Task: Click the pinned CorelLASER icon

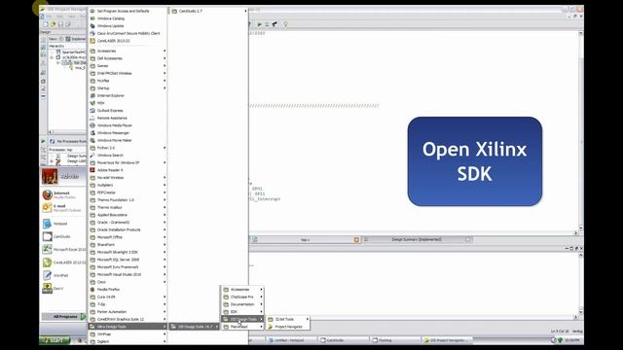Action: click(x=48, y=262)
